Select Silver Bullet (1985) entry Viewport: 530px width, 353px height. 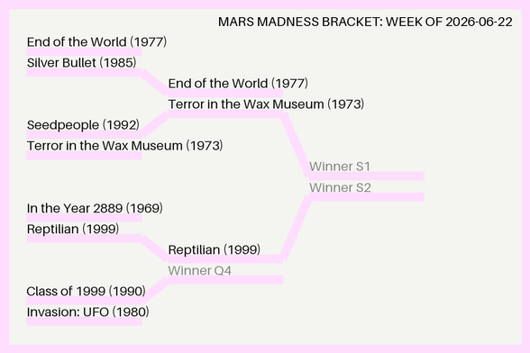pos(81,63)
